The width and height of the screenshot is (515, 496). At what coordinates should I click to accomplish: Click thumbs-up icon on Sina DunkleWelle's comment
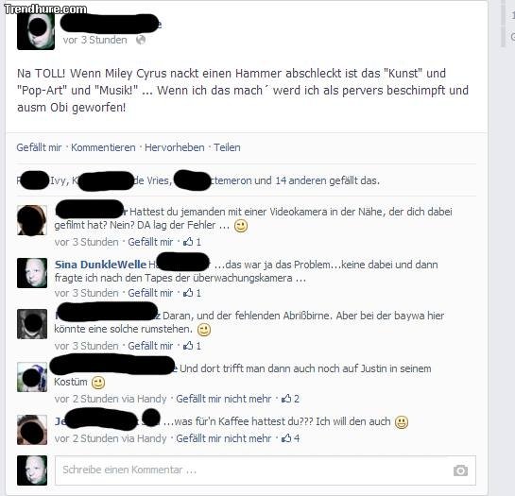188,293
